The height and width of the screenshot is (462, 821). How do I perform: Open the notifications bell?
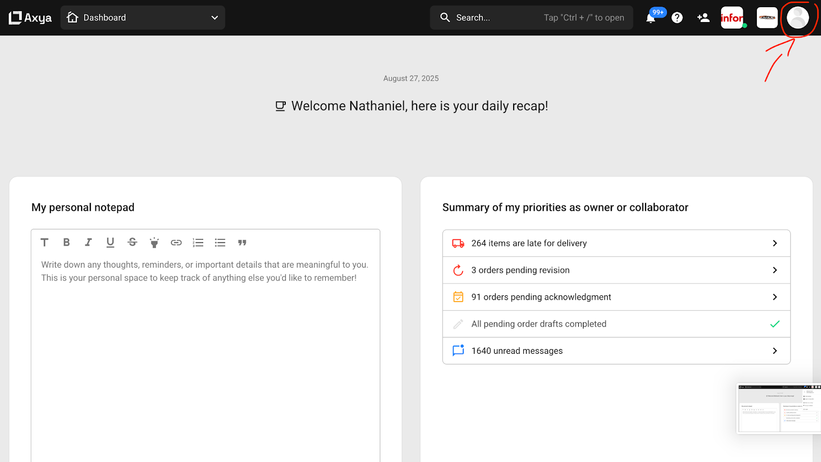point(651,18)
